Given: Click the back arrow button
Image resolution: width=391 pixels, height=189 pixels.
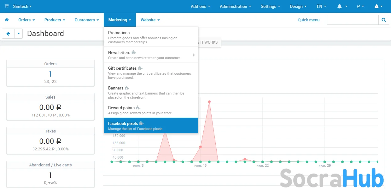Looking at the screenshot, I should tap(8, 34).
